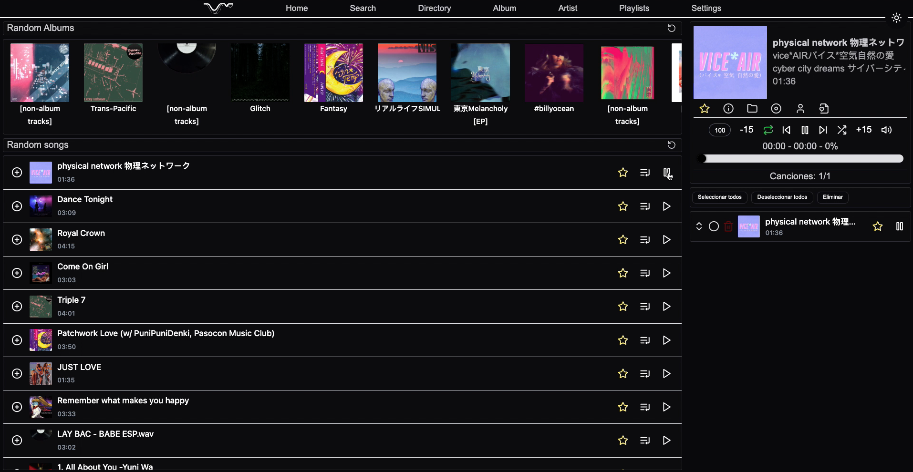Click the playback progress bar

click(801, 159)
